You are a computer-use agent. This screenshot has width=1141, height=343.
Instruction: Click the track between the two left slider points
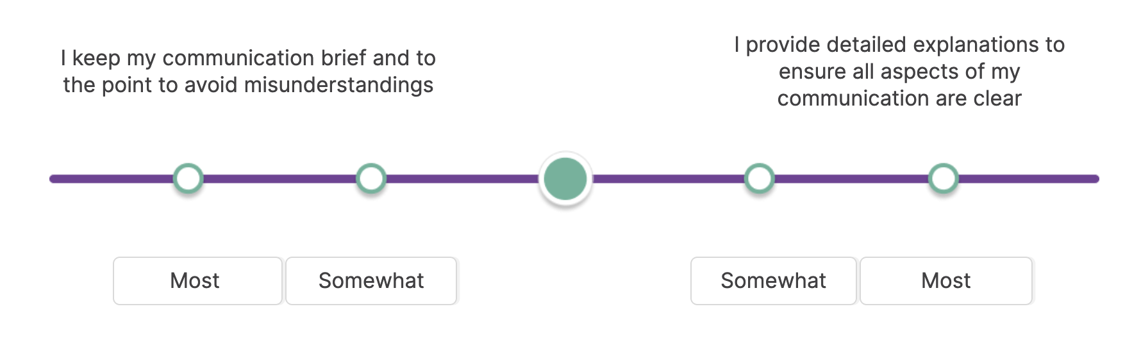(279, 179)
